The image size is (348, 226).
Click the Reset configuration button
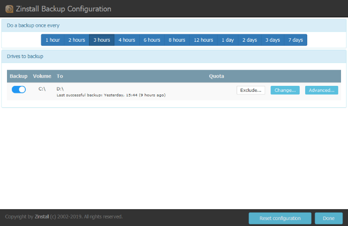point(280,218)
